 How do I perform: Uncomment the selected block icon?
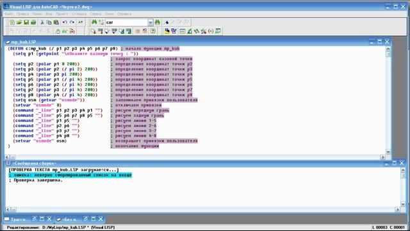click(x=145, y=31)
